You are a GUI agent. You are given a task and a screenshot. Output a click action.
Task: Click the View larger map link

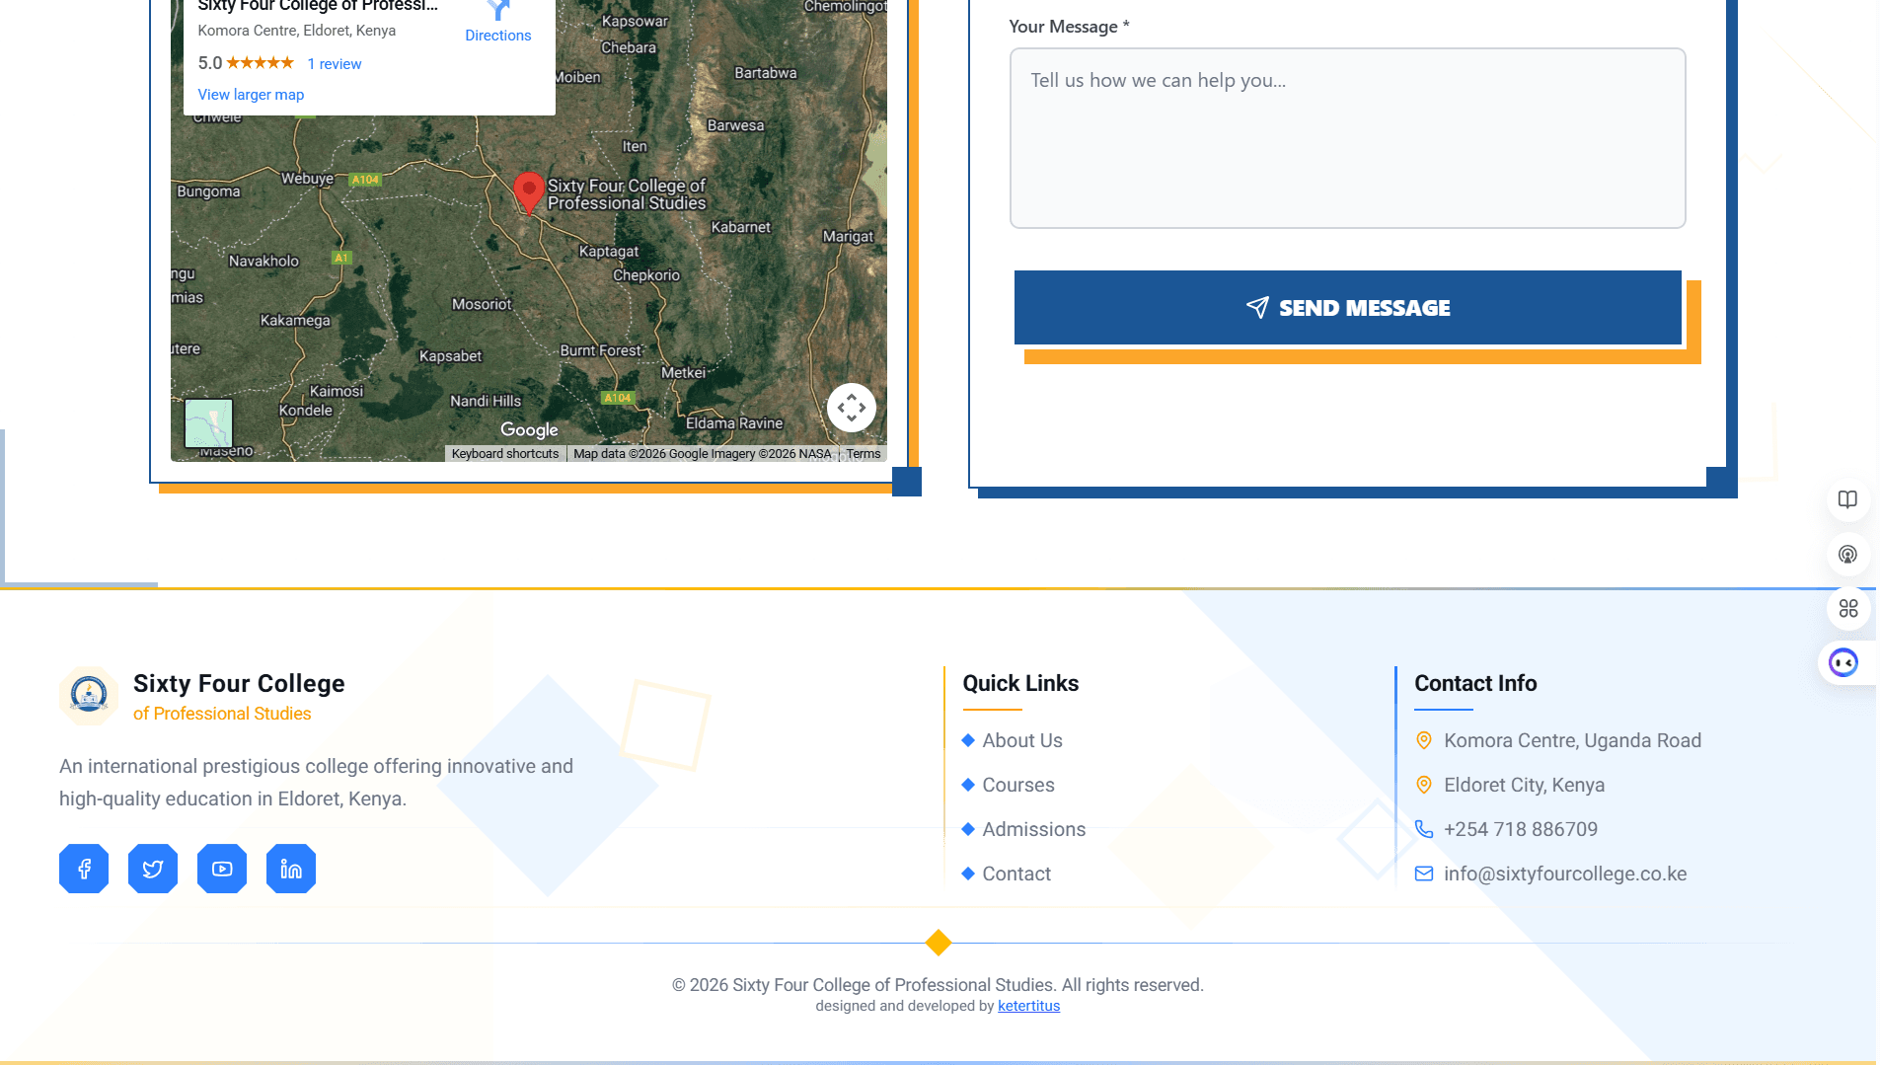251,95
